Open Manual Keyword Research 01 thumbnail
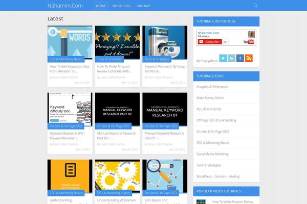Viewport: 307px width, 204px height. [165, 108]
